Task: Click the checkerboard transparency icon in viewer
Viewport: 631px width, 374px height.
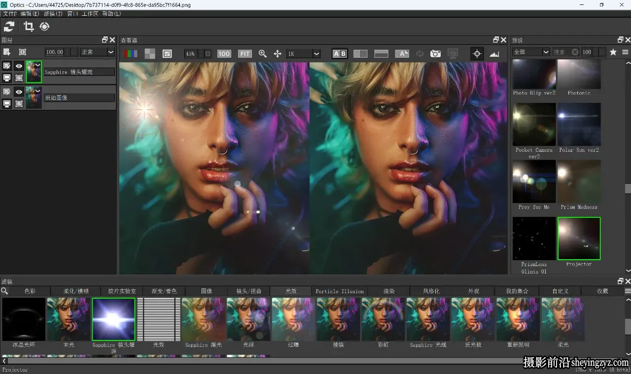Action: [x=150, y=54]
